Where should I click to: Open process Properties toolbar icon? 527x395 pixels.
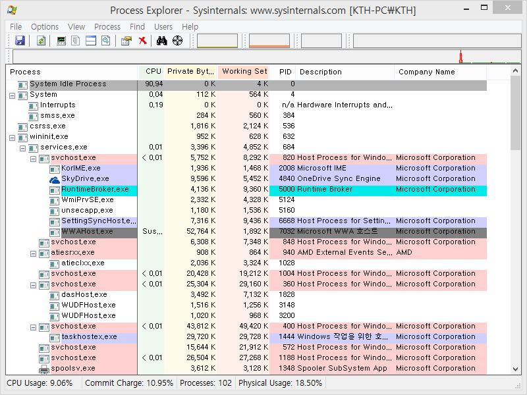point(126,41)
